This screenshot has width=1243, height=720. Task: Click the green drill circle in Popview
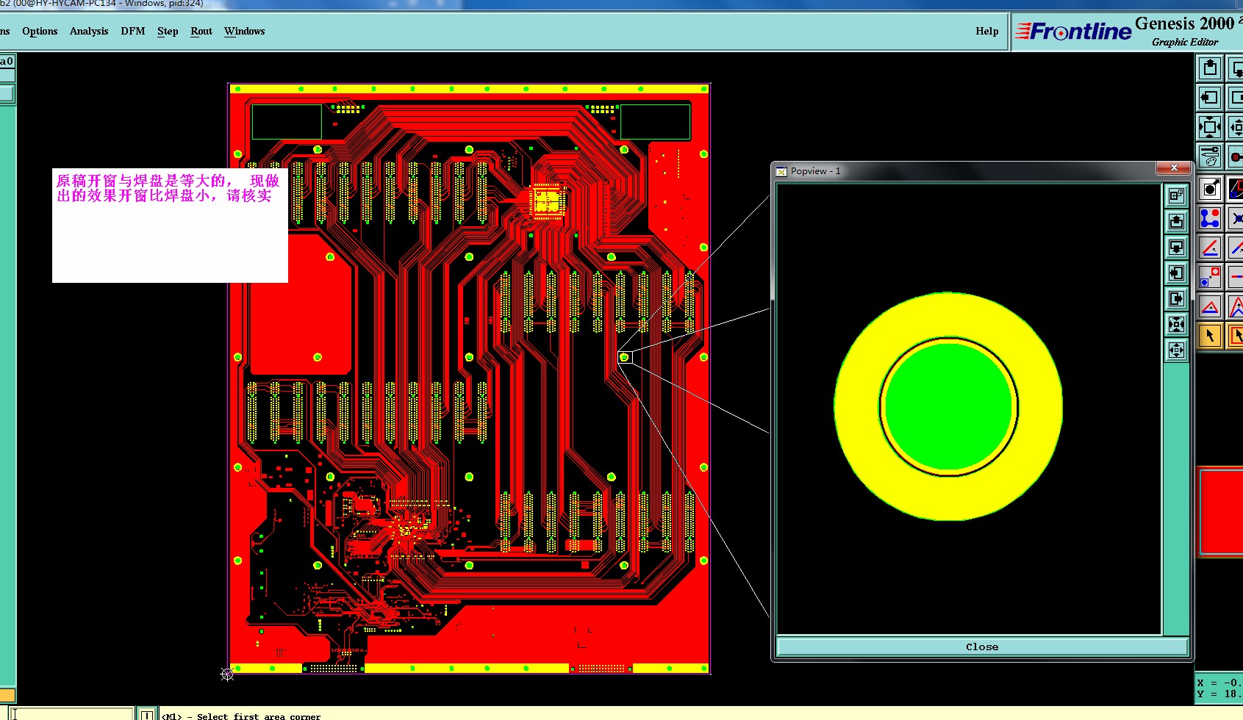click(948, 406)
